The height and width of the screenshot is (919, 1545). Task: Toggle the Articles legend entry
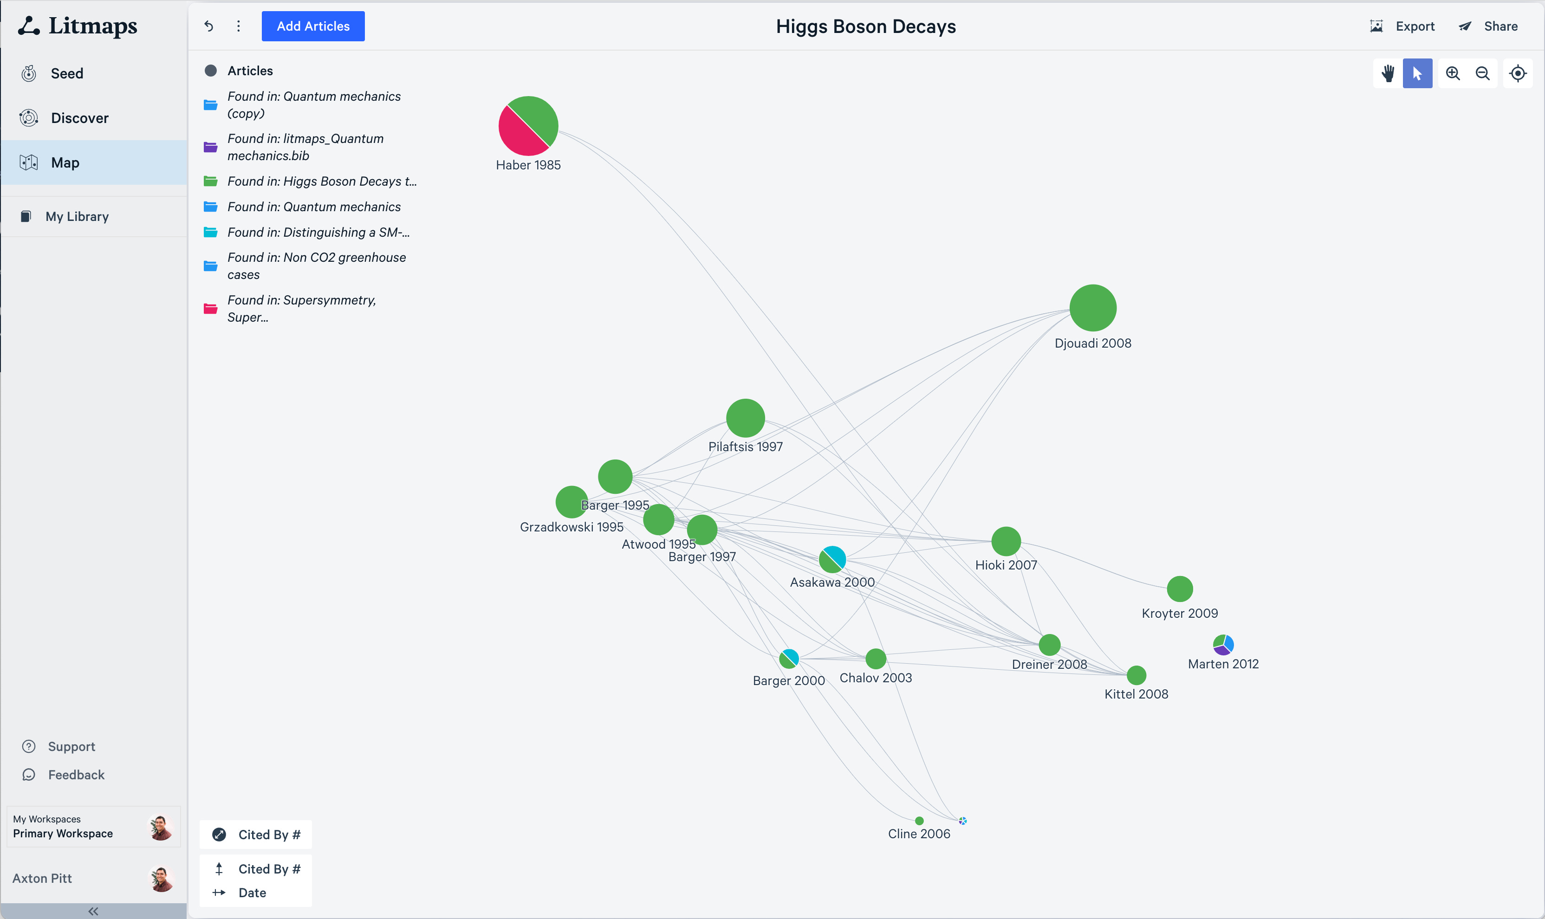point(239,71)
